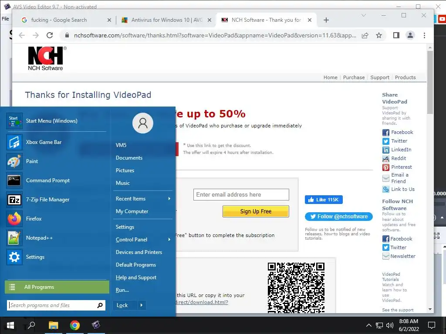The height and width of the screenshot is (334, 446).
Task: Bookmark this page with star icon
Action: (379, 35)
